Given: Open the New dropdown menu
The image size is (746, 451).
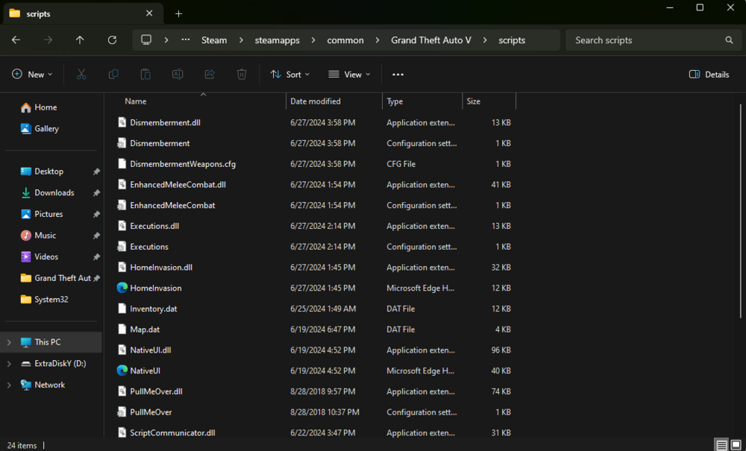Looking at the screenshot, I should 33,75.
